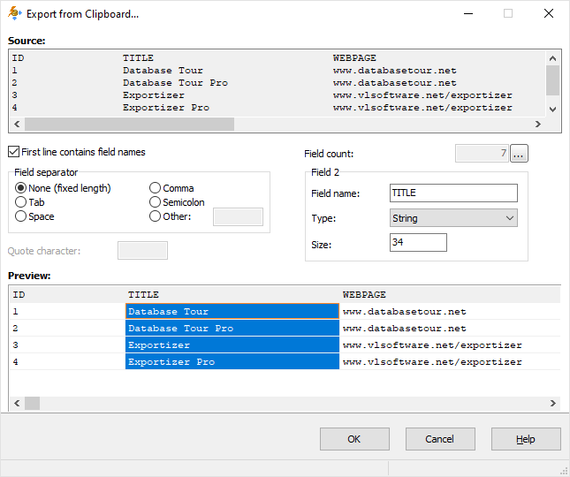Click the Field count value box

point(482,154)
